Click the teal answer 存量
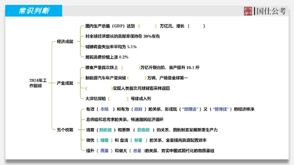This screenshot has width=294, height=165. [x=138, y=140]
